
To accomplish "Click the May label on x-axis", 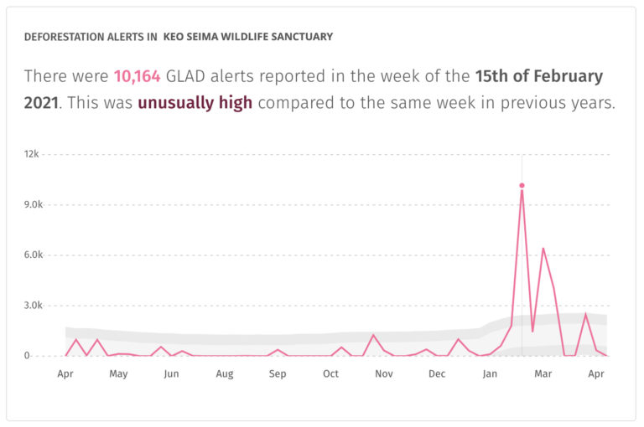I will point(118,374).
